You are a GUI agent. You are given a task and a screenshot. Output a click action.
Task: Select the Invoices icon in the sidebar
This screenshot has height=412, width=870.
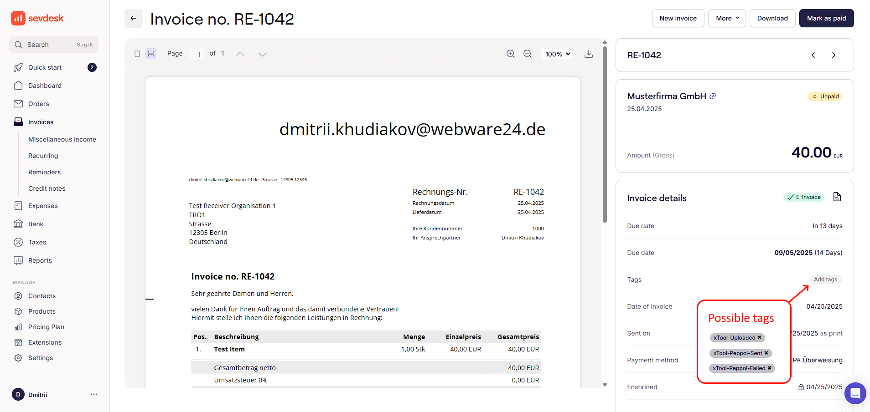pos(18,122)
